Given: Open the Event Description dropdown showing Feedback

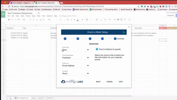Looking at the screenshot, I should pos(76,58).
